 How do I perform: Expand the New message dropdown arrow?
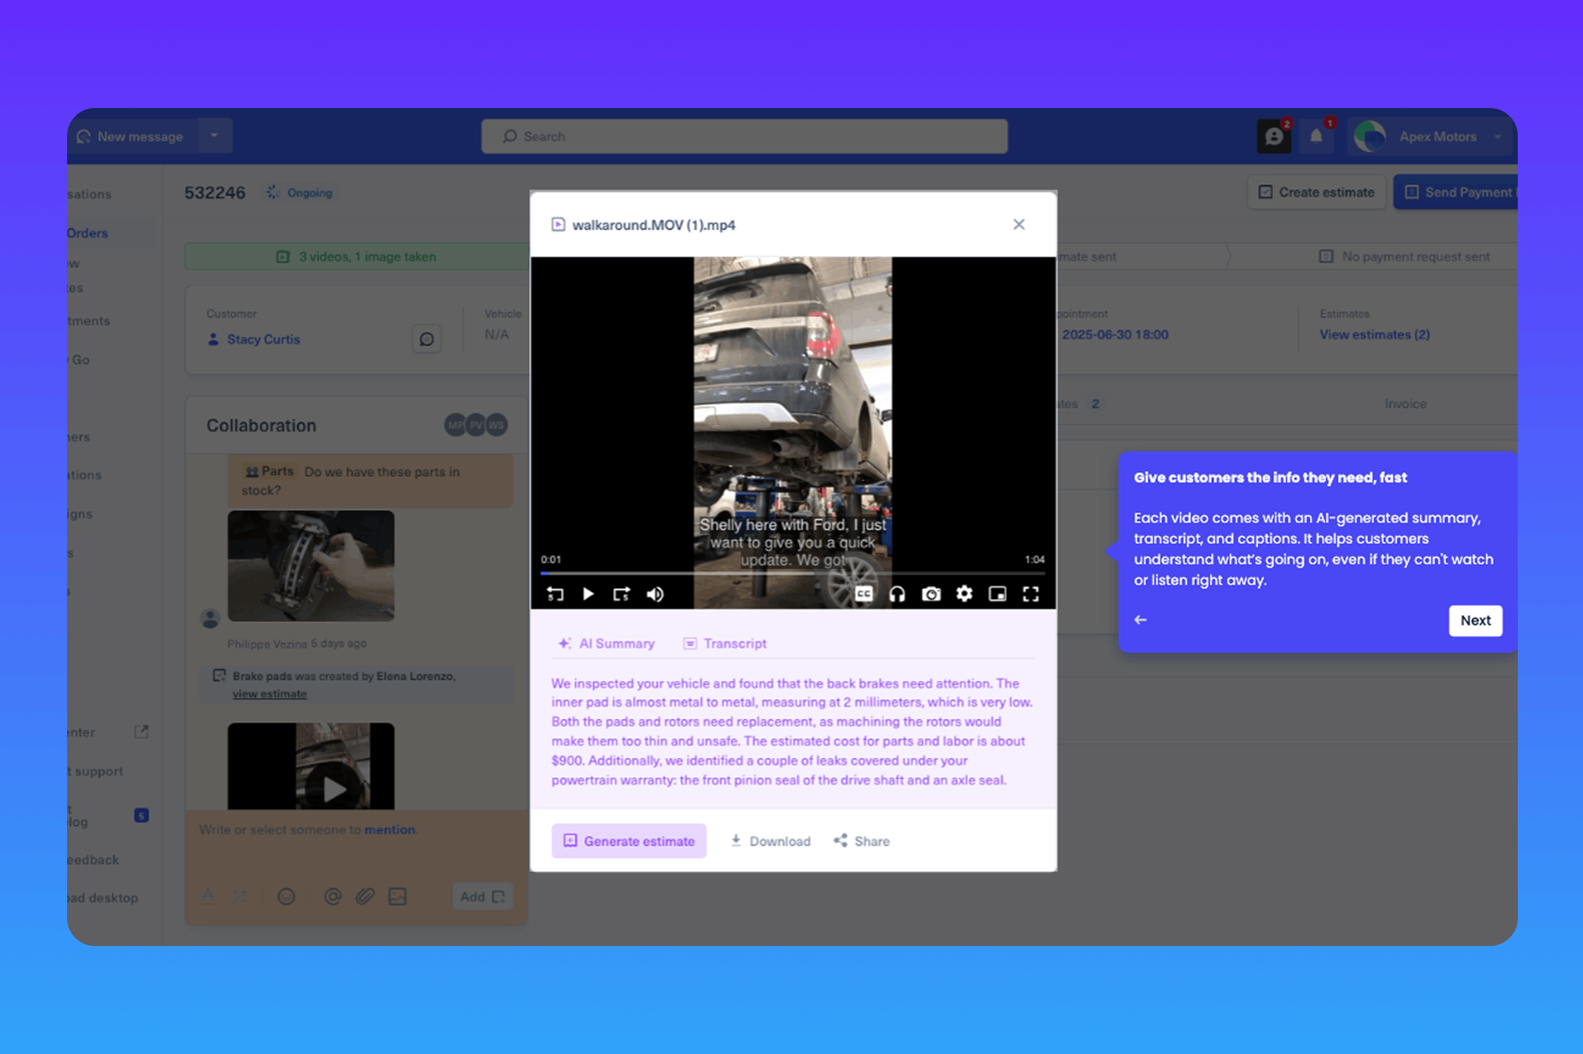pyautogui.click(x=214, y=136)
